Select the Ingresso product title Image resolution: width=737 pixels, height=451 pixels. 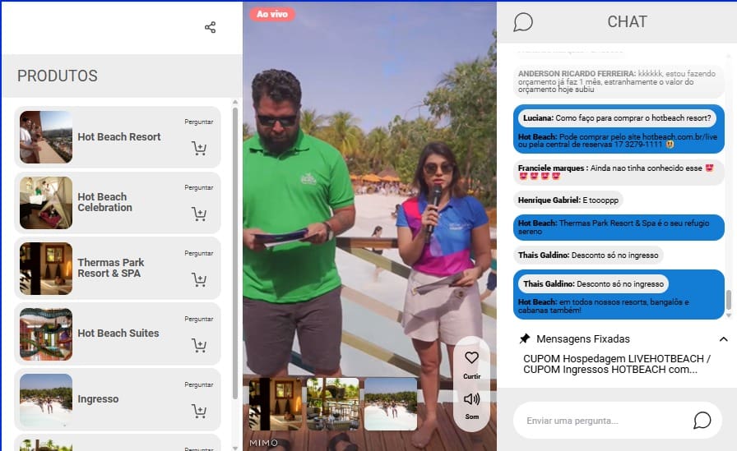pos(98,399)
